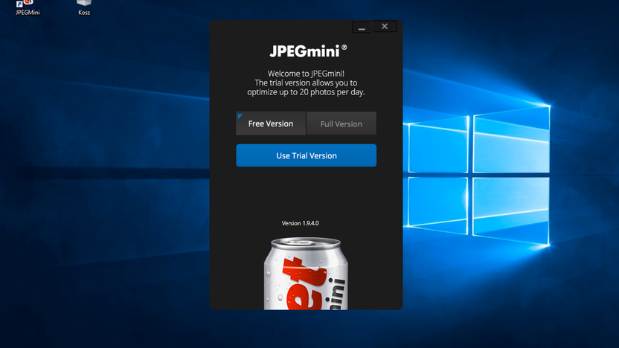The height and width of the screenshot is (348, 619).
Task: Click the Version 1.9.4.0 text
Action: [300, 223]
